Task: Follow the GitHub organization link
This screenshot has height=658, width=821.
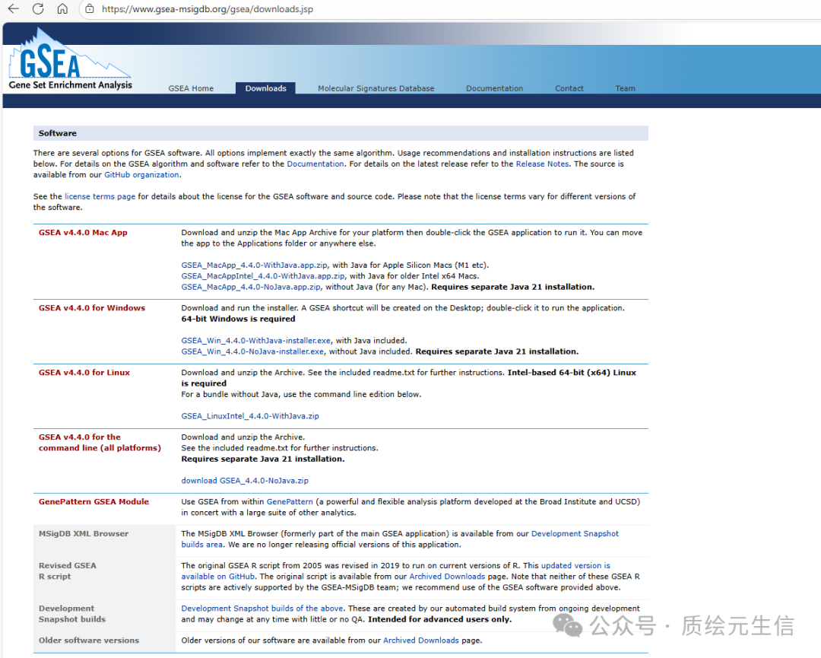Action: coord(141,175)
